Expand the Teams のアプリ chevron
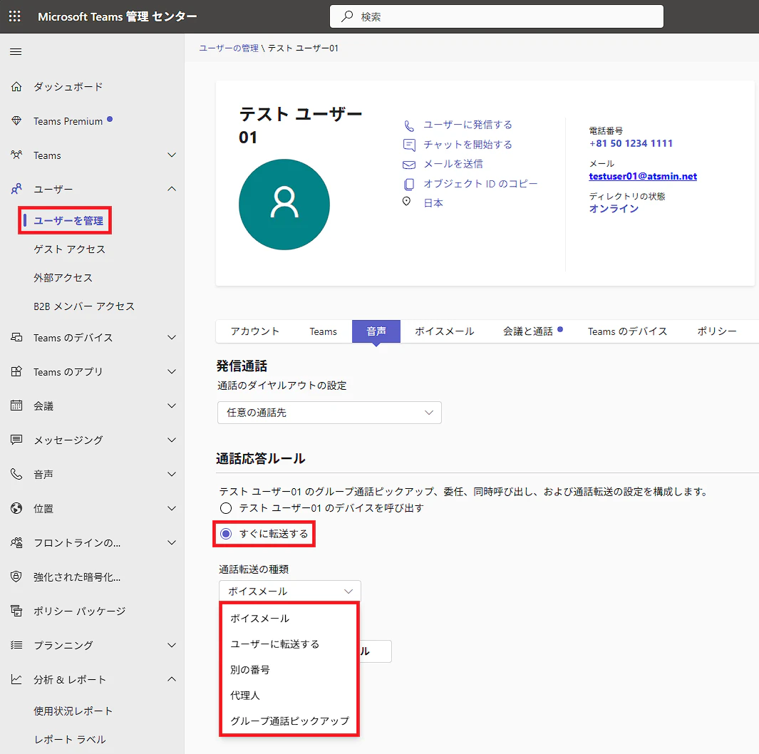Screen dimensions: 759x754 point(171,371)
